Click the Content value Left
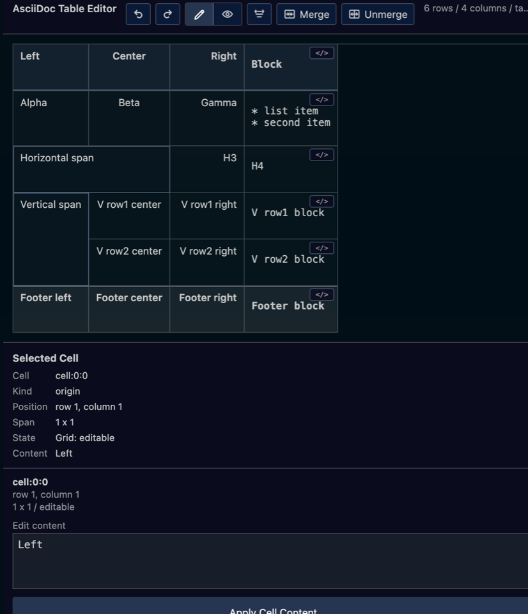Screen dimensions: 528x614 (x=64, y=453)
